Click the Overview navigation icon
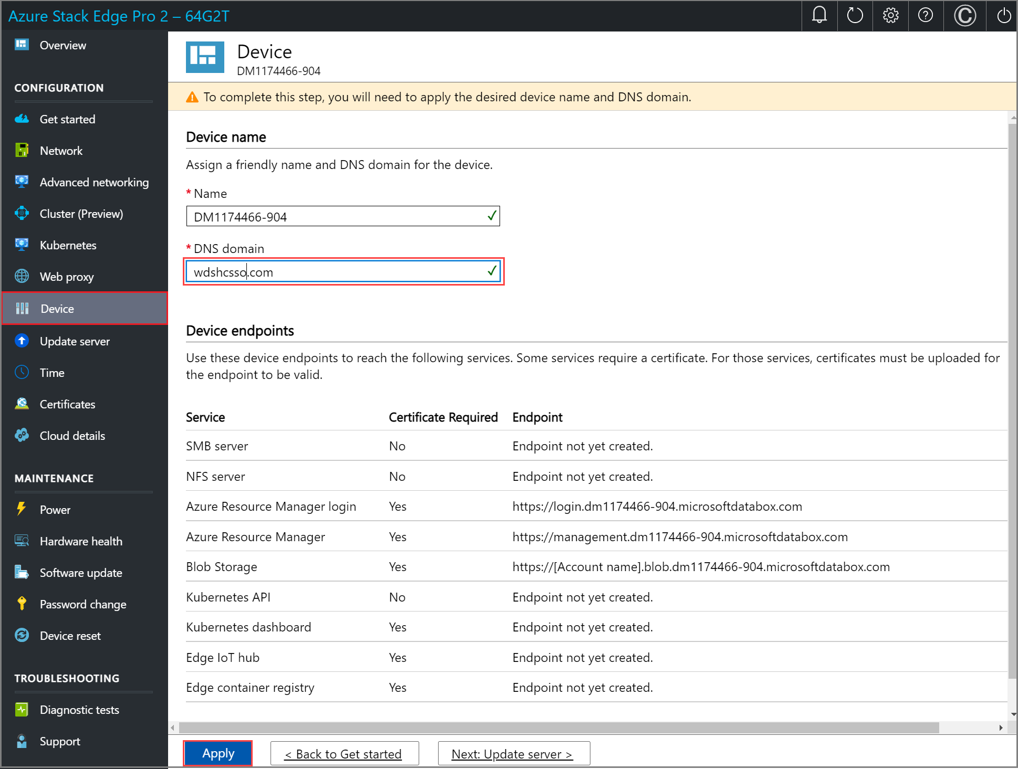Screen dimensions: 1018x769 tap(23, 45)
